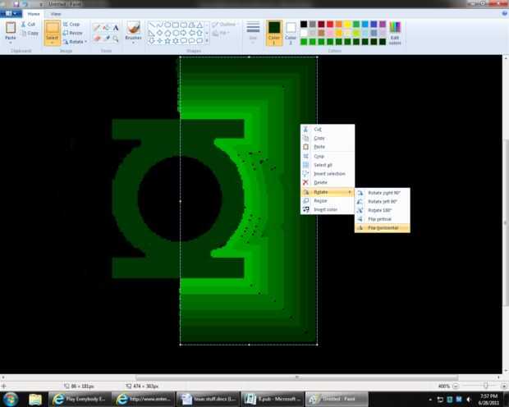
Task: Expand the Paste dropdown arrow
Action: [11, 42]
